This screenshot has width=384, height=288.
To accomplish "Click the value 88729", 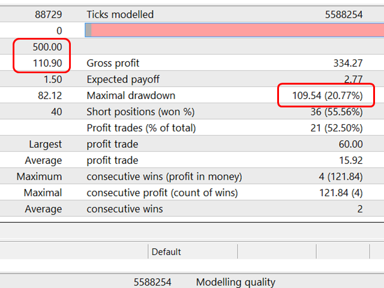I will pyautogui.click(x=48, y=14).
